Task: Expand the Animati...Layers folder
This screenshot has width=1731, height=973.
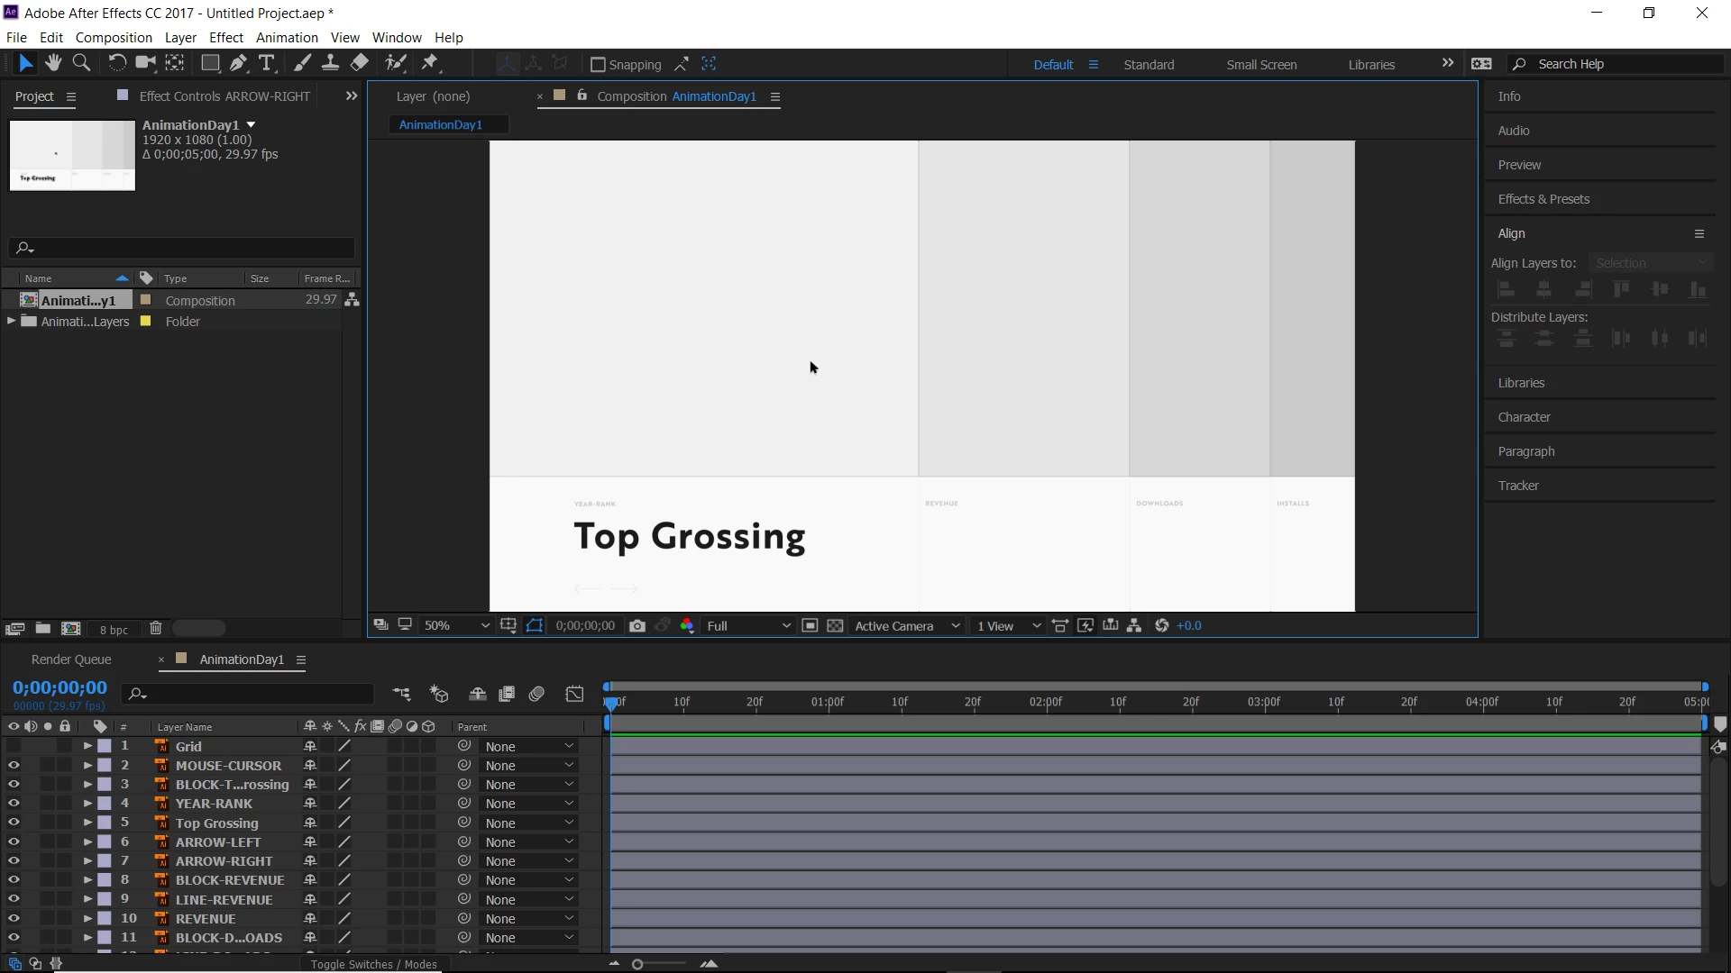Action: tap(11, 322)
